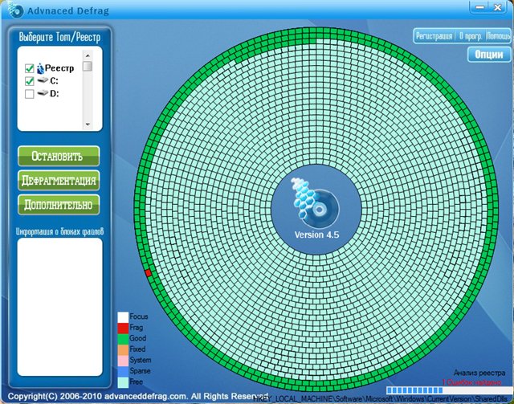Enable the D: drive checkbox
This screenshot has height=404, width=514.
click(30, 94)
